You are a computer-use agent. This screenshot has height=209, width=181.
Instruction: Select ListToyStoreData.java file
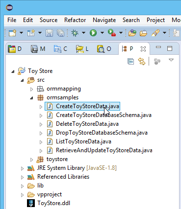coord(83,141)
